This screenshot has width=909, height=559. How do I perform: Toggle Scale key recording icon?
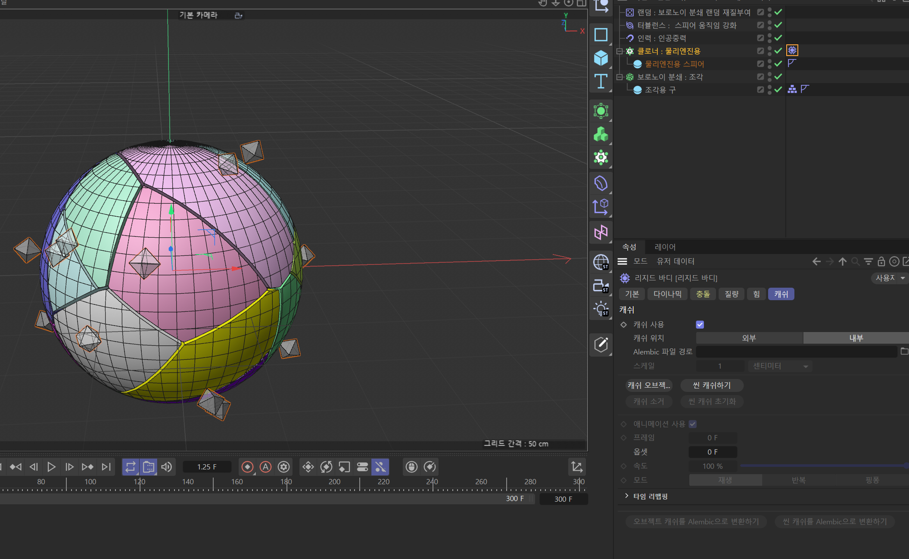coord(344,467)
